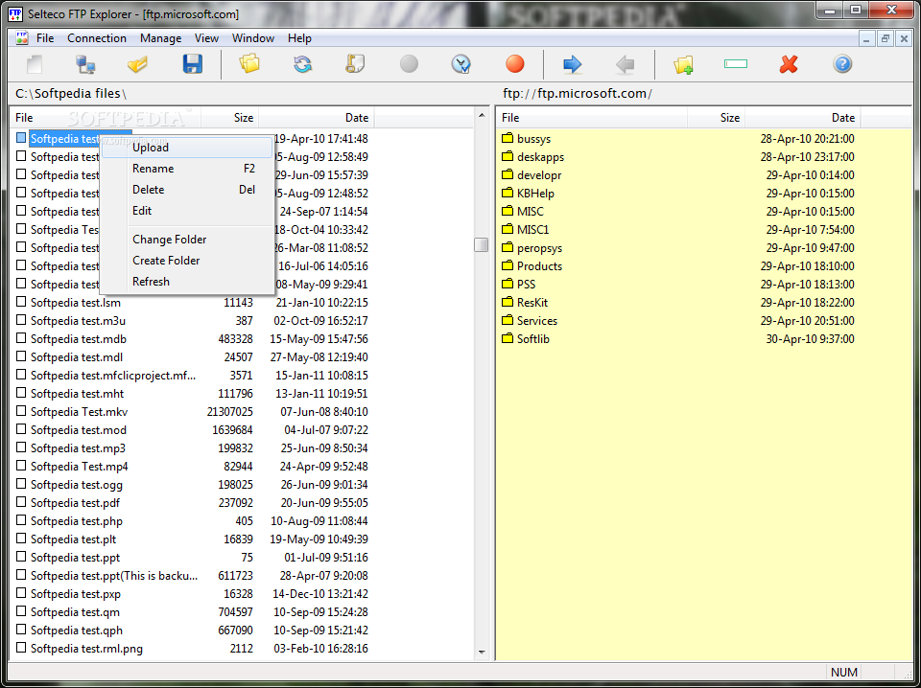Open the Help menu
The image size is (921, 688).
point(299,38)
